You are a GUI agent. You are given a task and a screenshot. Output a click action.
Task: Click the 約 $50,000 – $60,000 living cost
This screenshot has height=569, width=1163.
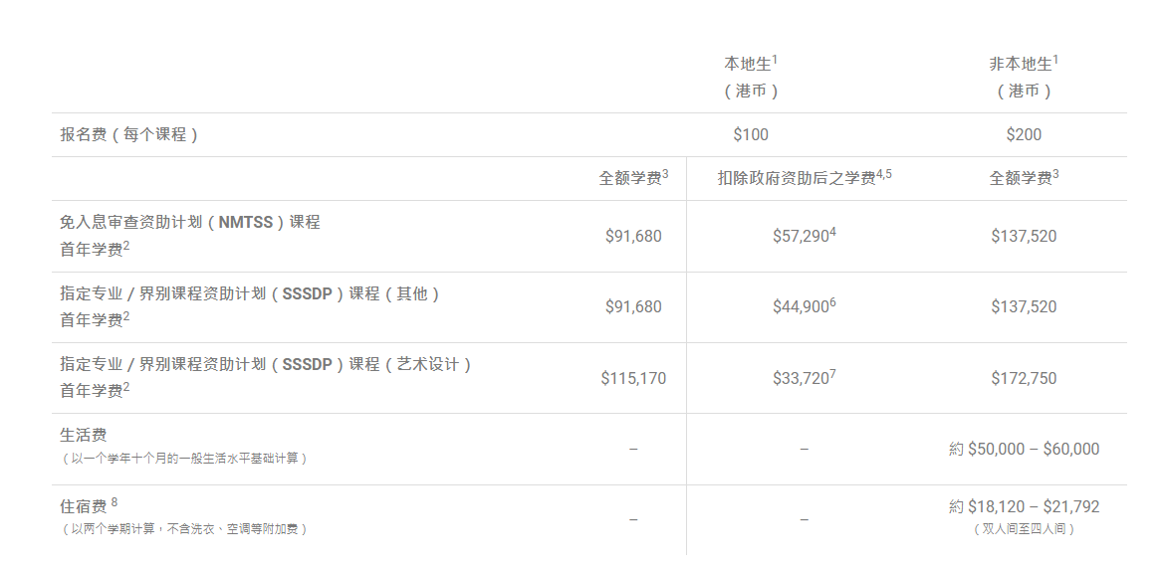pyautogui.click(x=1024, y=449)
